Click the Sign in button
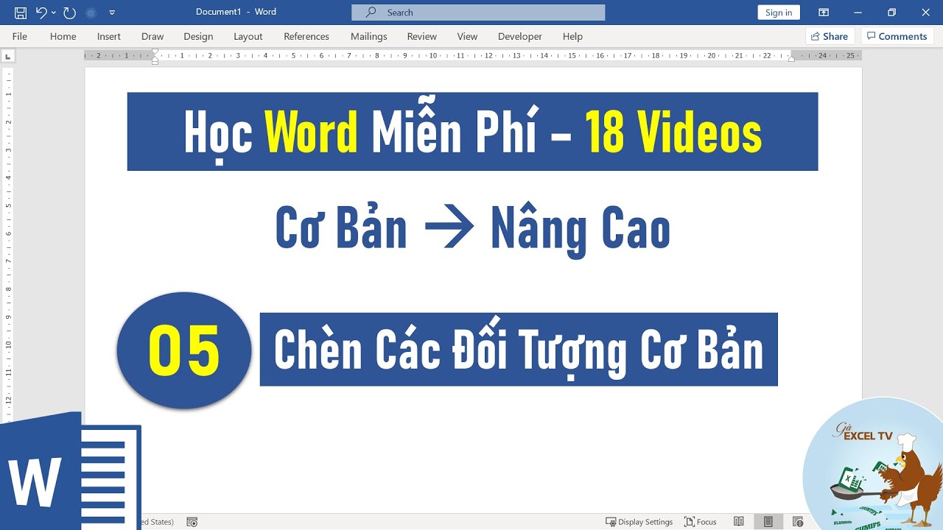 (779, 13)
